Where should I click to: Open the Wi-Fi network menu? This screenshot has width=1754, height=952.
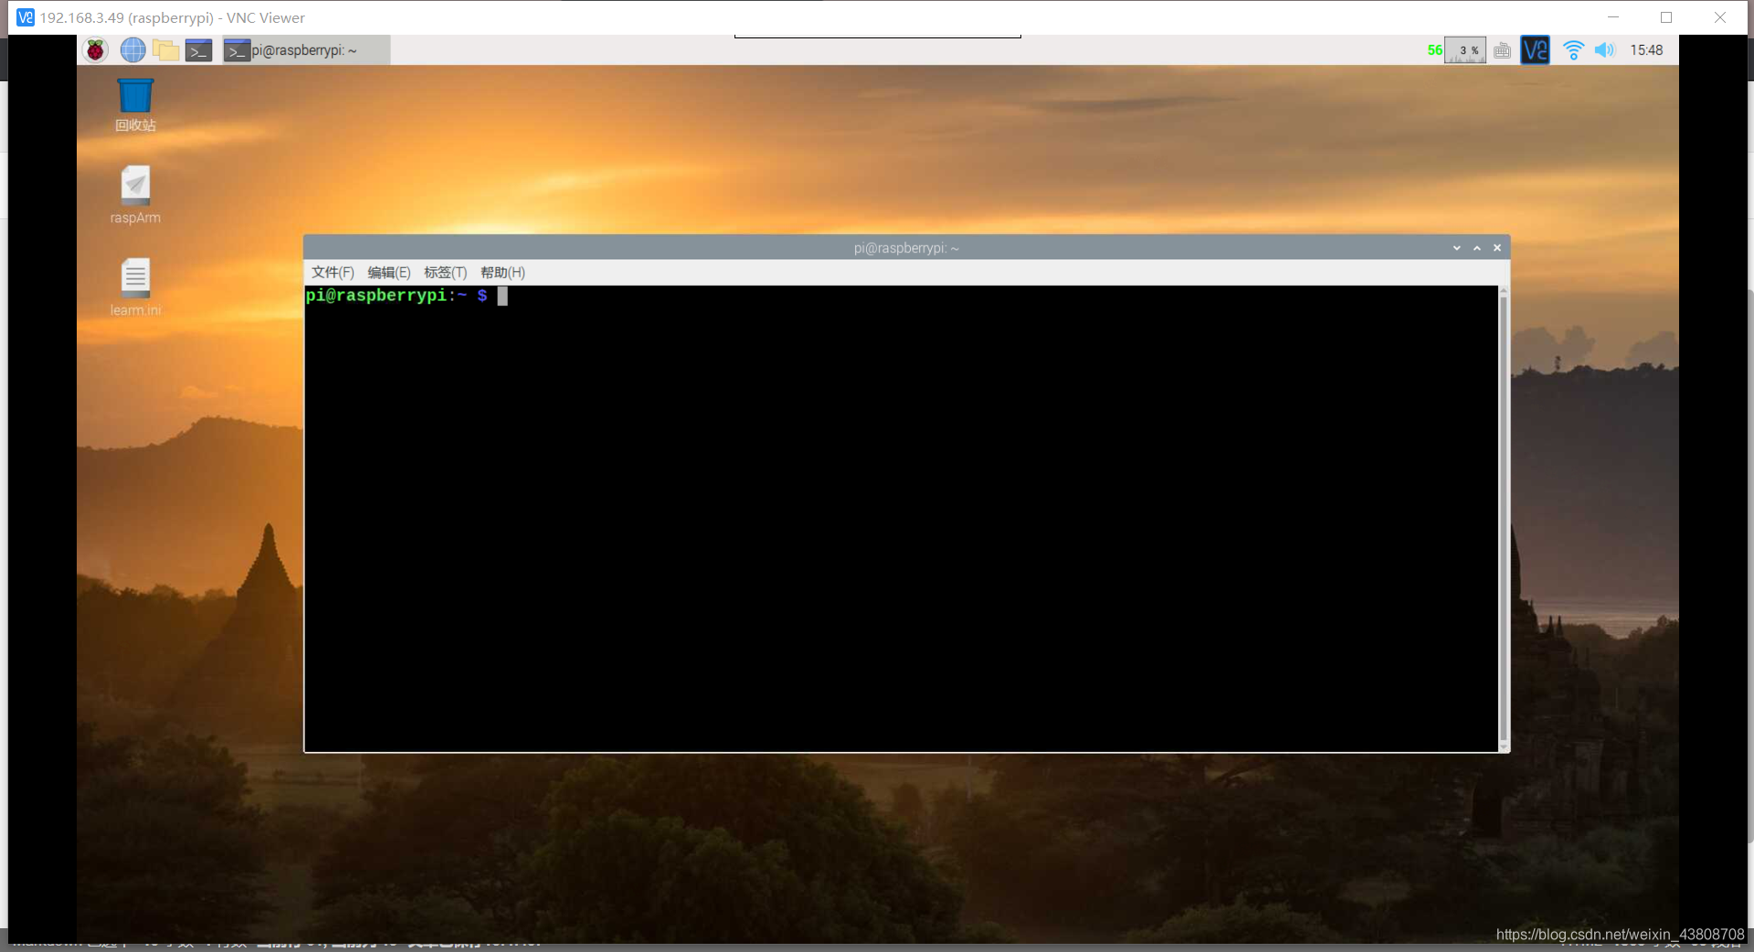pos(1573,50)
